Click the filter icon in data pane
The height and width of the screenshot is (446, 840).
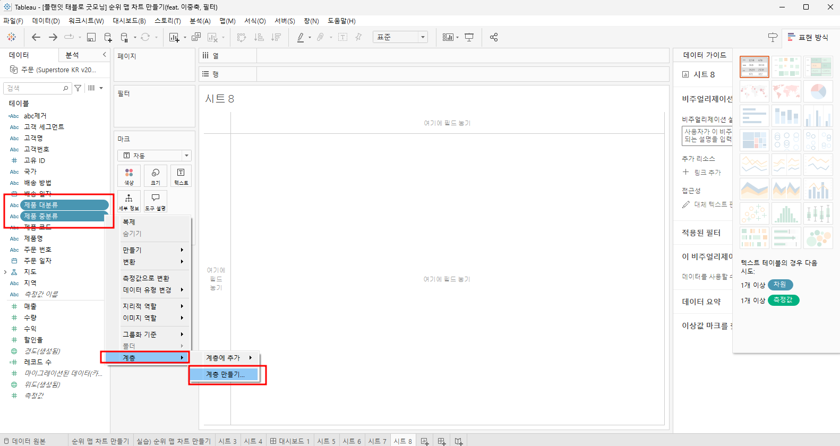tap(78, 88)
